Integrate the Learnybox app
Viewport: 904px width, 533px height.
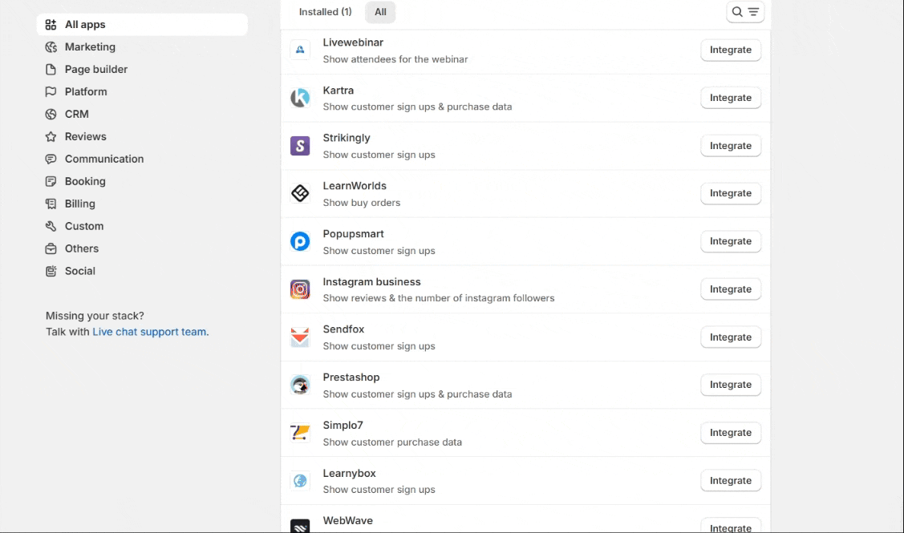tap(731, 481)
